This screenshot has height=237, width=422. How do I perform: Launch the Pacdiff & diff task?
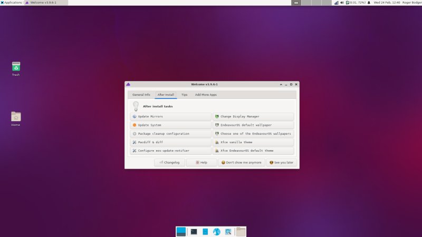[x=170, y=142]
